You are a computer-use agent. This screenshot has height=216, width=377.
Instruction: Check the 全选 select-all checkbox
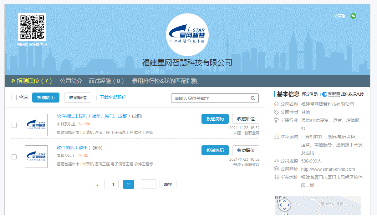(14, 98)
